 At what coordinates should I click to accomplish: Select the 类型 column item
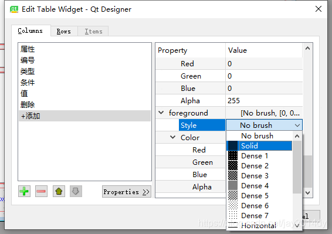coord(84,72)
